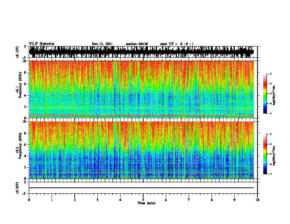This screenshot has height=224, width=290.
Task: Click the ch.1 spectrogram color scale bar
Action: [265, 94]
